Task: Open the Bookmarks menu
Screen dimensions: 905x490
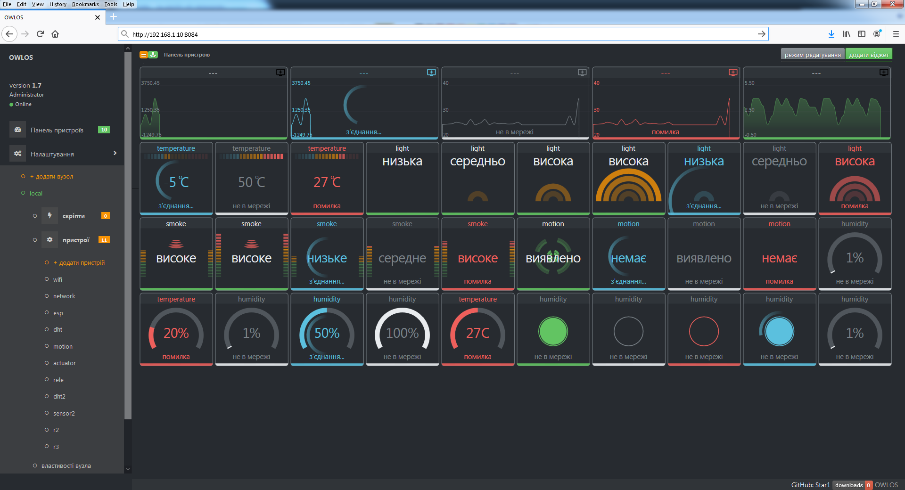Action: tap(85, 4)
